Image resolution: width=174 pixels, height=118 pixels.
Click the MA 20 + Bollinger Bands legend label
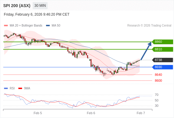pos(26,26)
